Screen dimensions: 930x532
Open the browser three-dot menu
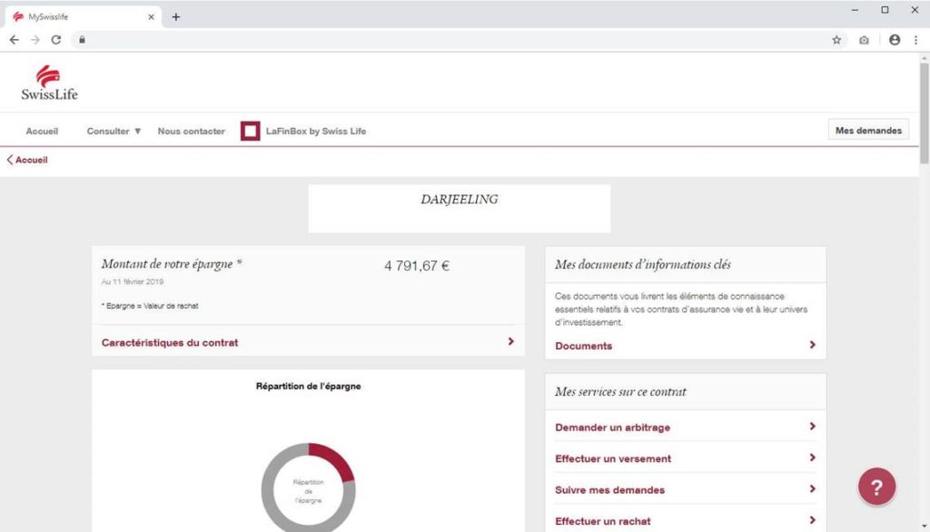click(x=915, y=40)
